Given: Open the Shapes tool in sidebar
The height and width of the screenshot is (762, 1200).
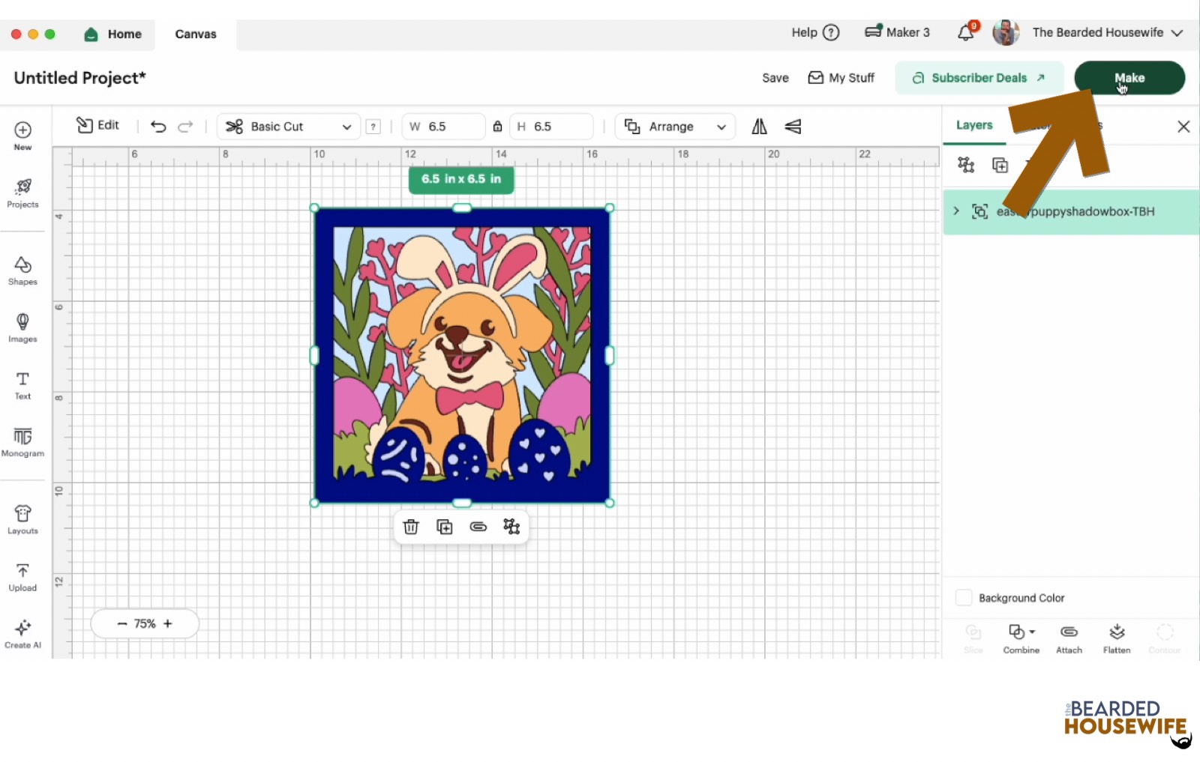Looking at the screenshot, I should click(x=22, y=270).
